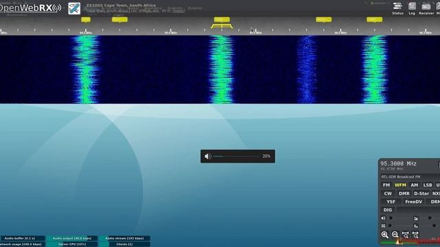The height and width of the screenshot is (247, 440).
Task: Click first yellow bookmark near 94.5 MHz
Action: coord(86,20)
